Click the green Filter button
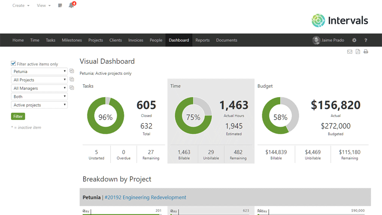This screenshot has height=215, width=382. pyautogui.click(x=18, y=117)
